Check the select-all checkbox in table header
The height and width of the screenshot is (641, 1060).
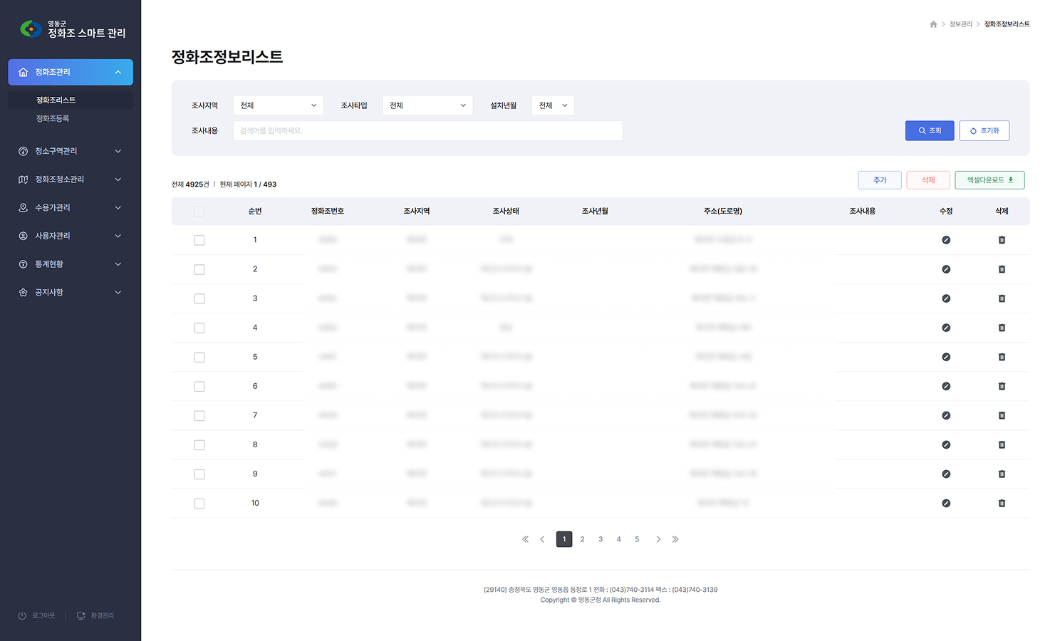[199, 212]
